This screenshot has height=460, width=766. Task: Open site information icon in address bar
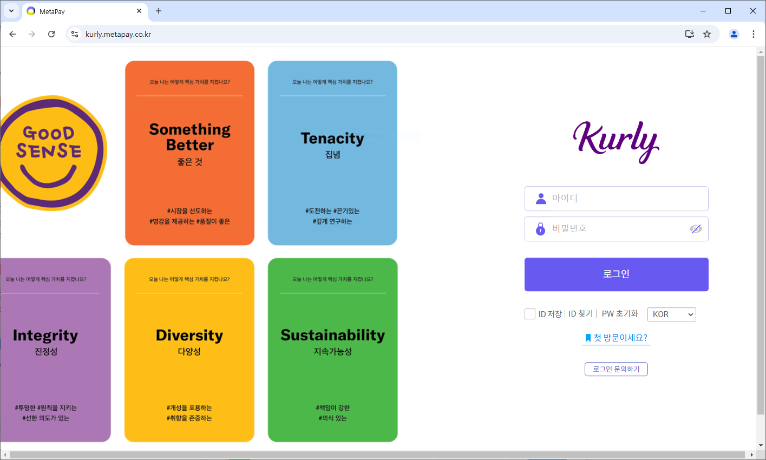tap(75, 34)
